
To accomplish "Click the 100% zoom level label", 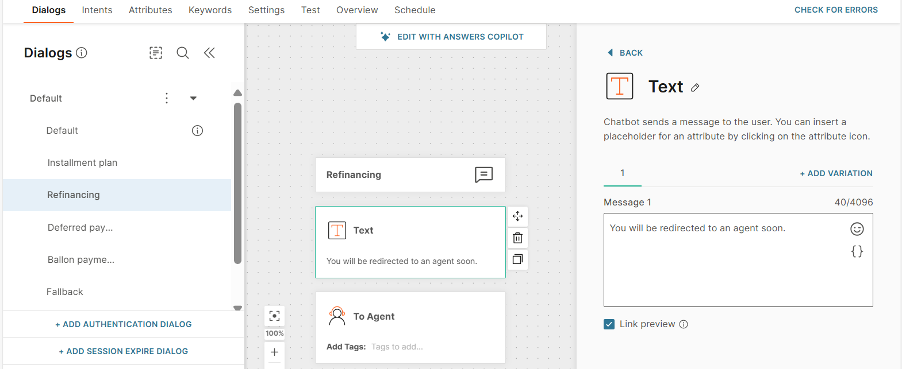I will point(275,333).
